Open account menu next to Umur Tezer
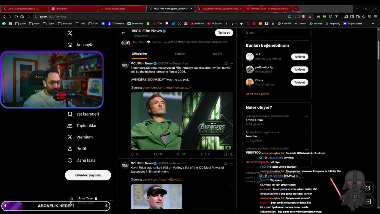The height and width of the screenshot is (214, 380). 112,200
